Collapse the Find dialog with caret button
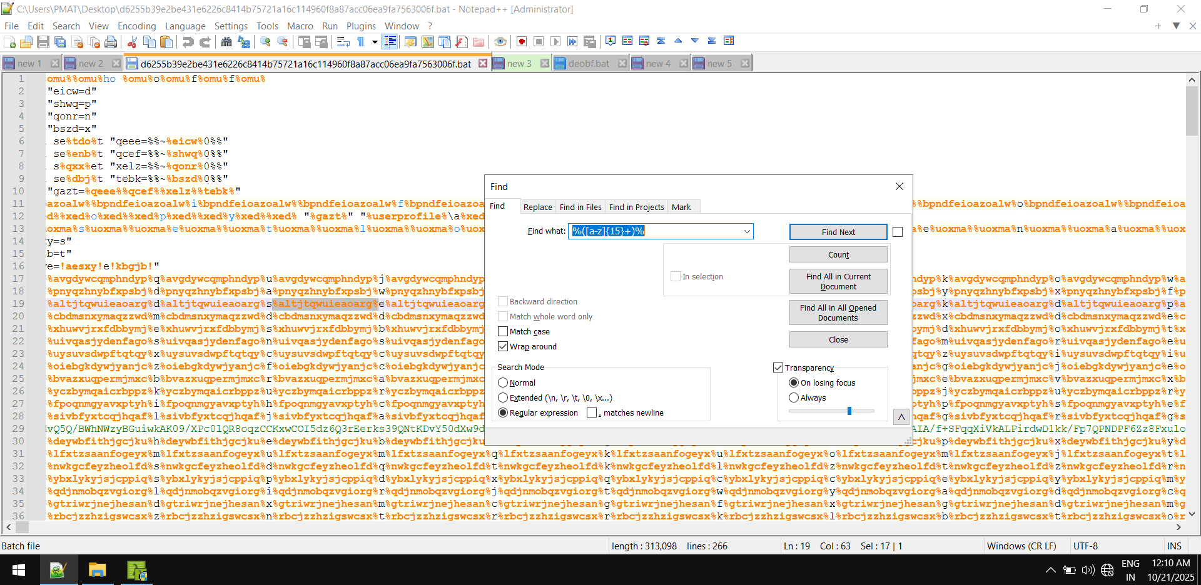 (x=901, y=417)
